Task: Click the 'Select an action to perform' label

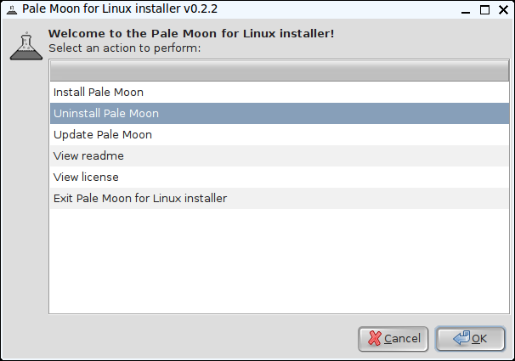Action: pos(124,48)
